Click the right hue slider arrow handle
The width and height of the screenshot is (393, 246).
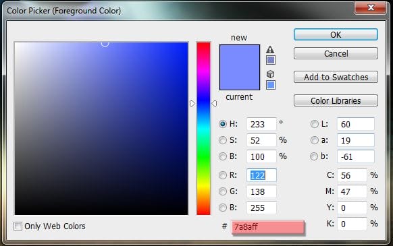tap(214, 103)
